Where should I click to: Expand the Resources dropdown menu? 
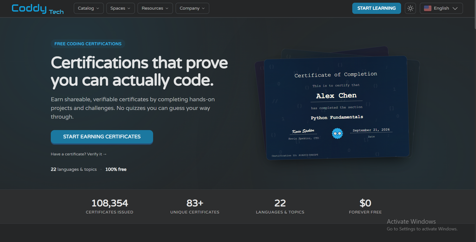click(155, 8)
